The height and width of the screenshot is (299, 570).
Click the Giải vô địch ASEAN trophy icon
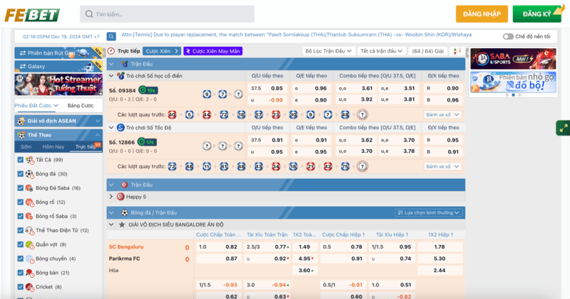(20, 120)
